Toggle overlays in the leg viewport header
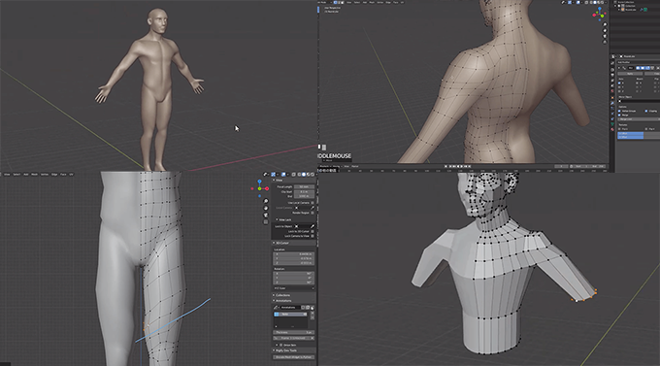 283,175
